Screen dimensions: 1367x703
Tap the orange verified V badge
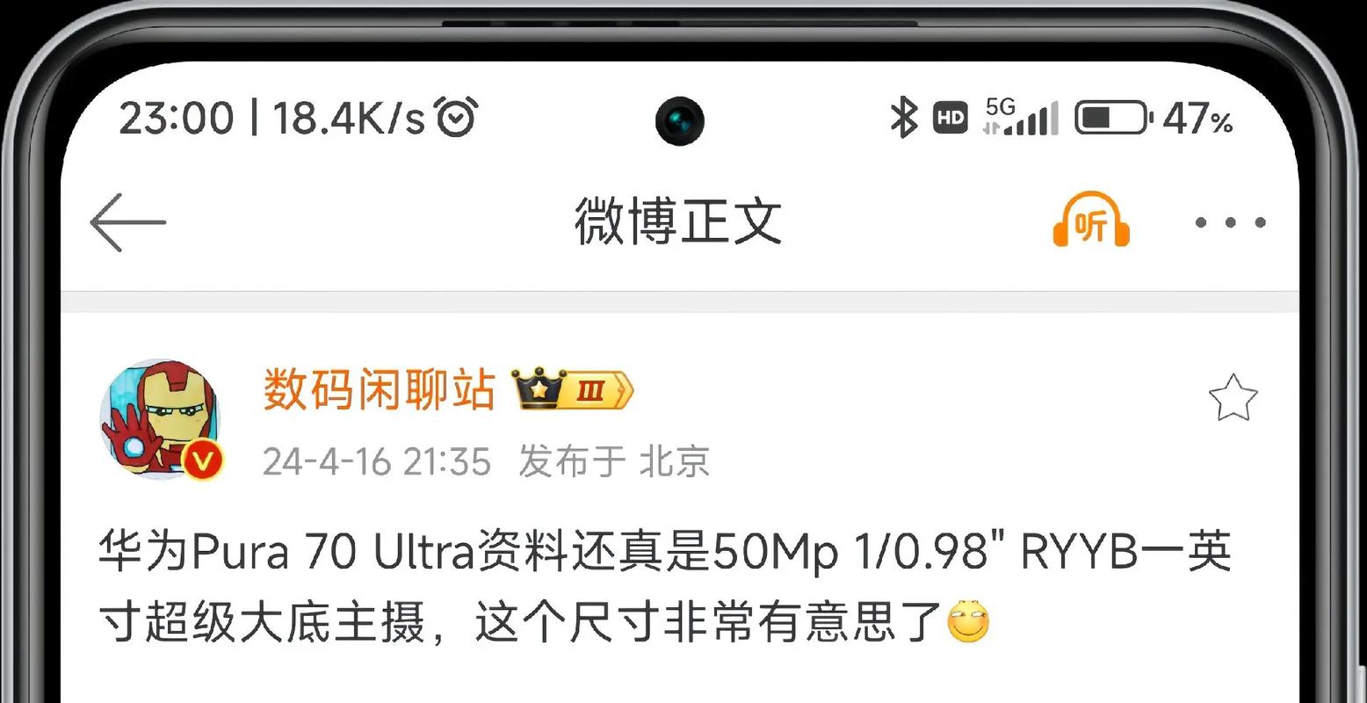[x=203, y=460]
